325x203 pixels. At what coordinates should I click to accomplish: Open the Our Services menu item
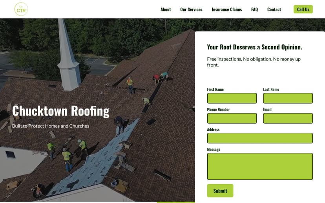191,9
